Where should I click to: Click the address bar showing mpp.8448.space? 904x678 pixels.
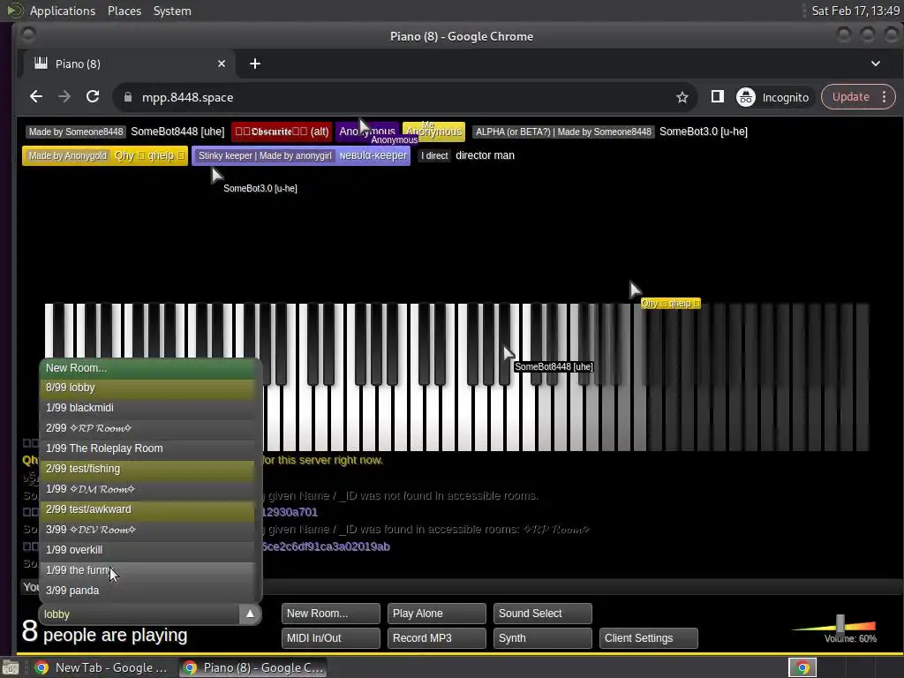403,97
